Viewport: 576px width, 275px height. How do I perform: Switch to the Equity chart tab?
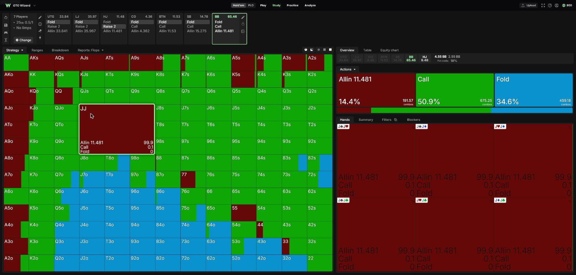[389, 50]
